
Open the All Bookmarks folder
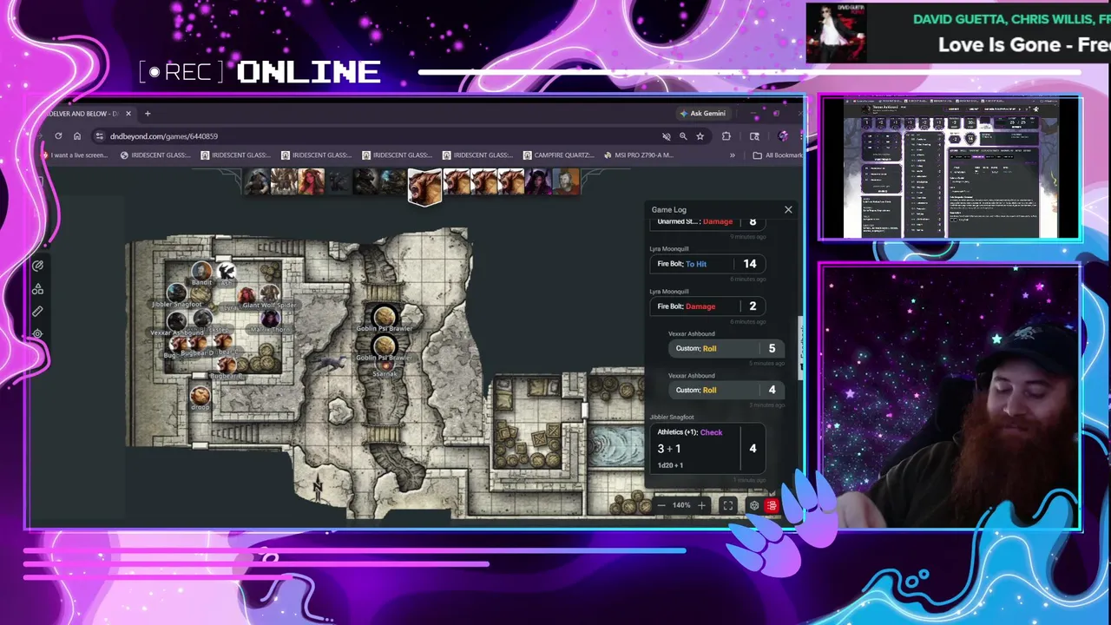[x=777, y=155]
